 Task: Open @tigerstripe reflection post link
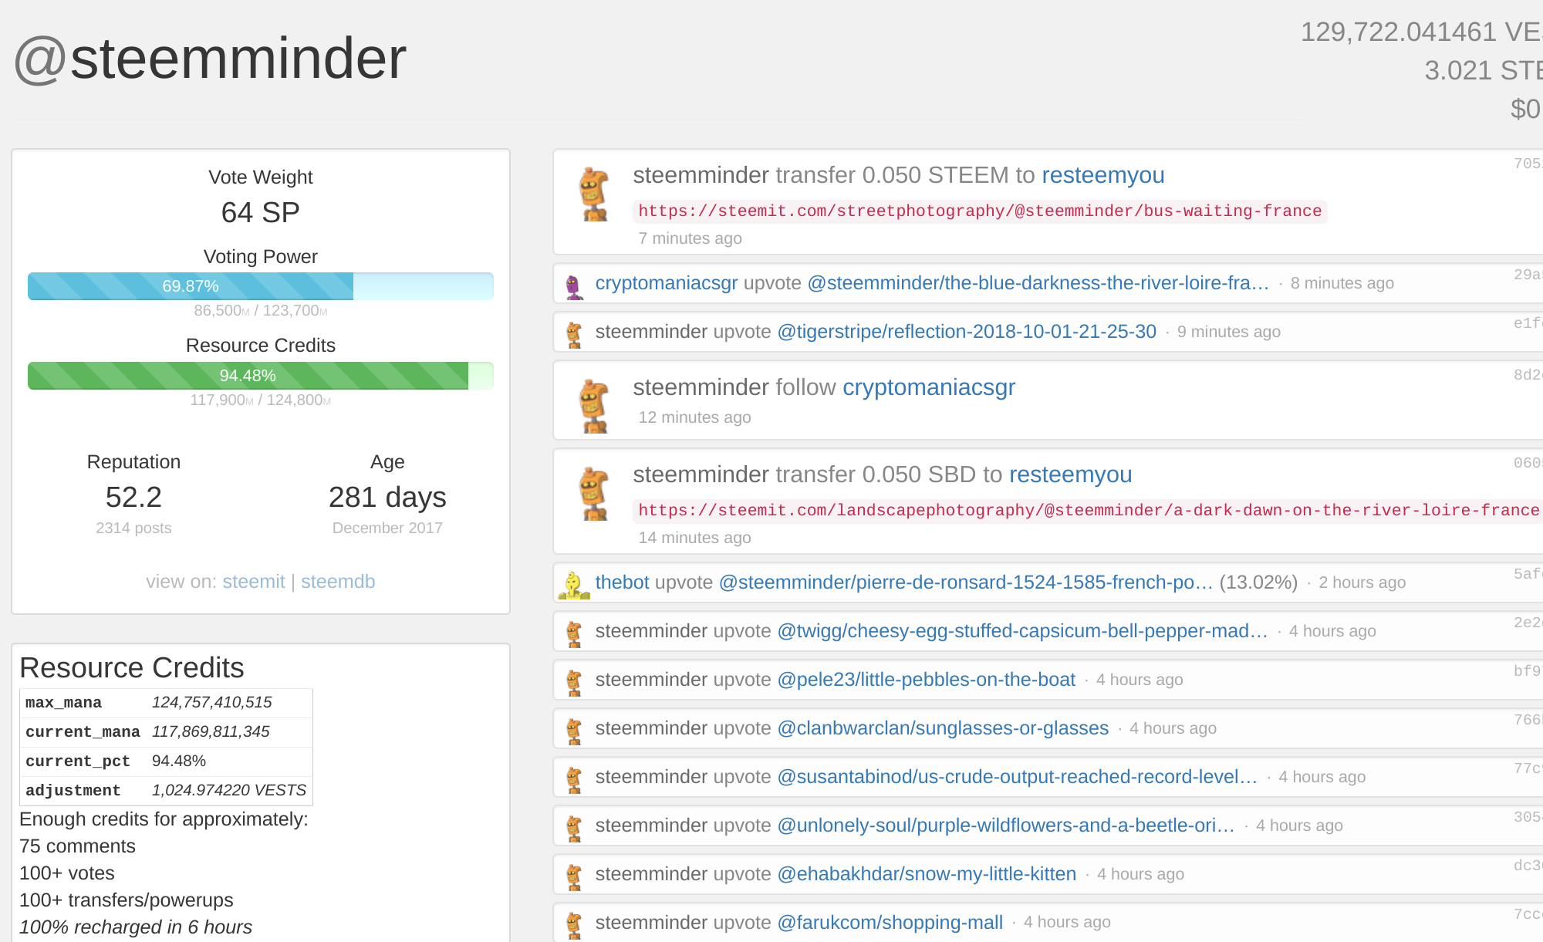pyautogui.click(x=967, y=332)
